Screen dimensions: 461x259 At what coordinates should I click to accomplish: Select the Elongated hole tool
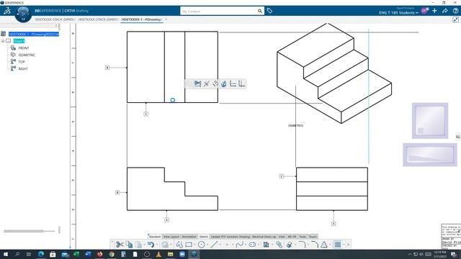[252, 245]
